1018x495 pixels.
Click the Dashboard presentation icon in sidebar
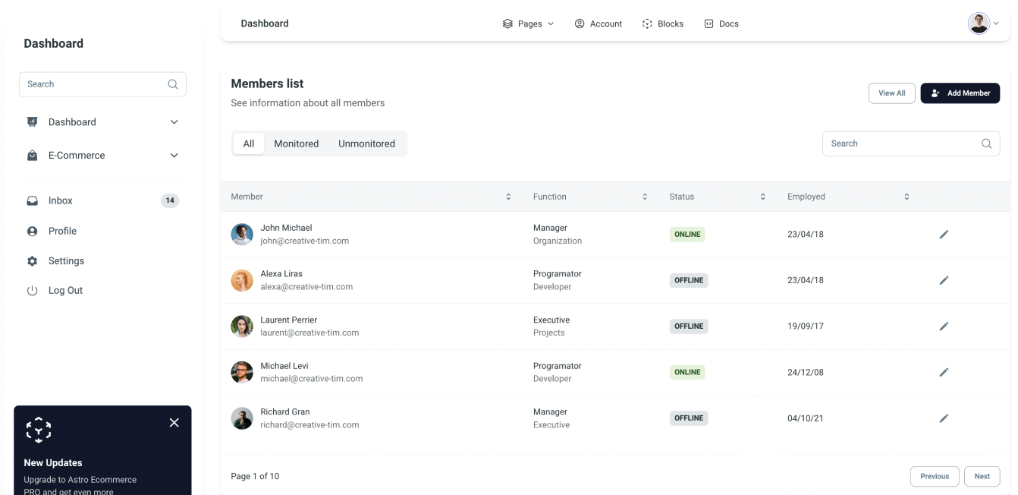pyautogui.click(x=32, y=122)
